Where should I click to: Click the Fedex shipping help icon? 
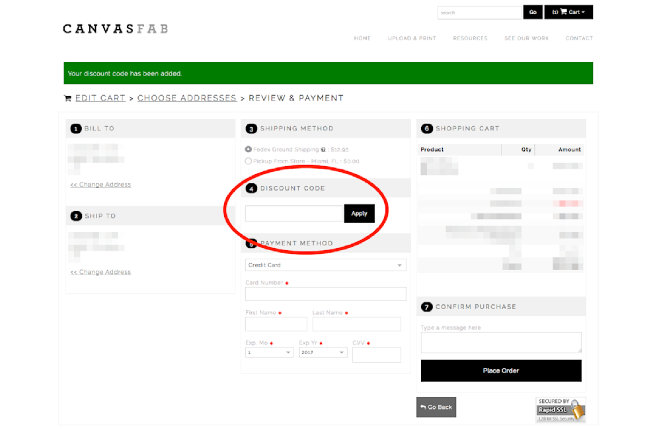click(324, 150)
